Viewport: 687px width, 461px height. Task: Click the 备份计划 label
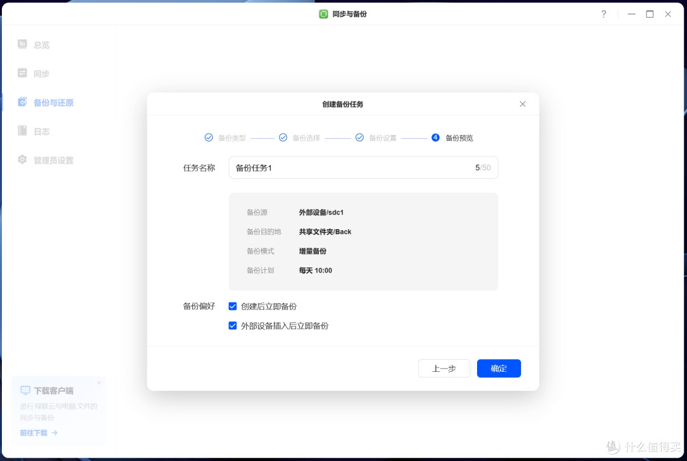pyautogui.click(x=260, y=270)
